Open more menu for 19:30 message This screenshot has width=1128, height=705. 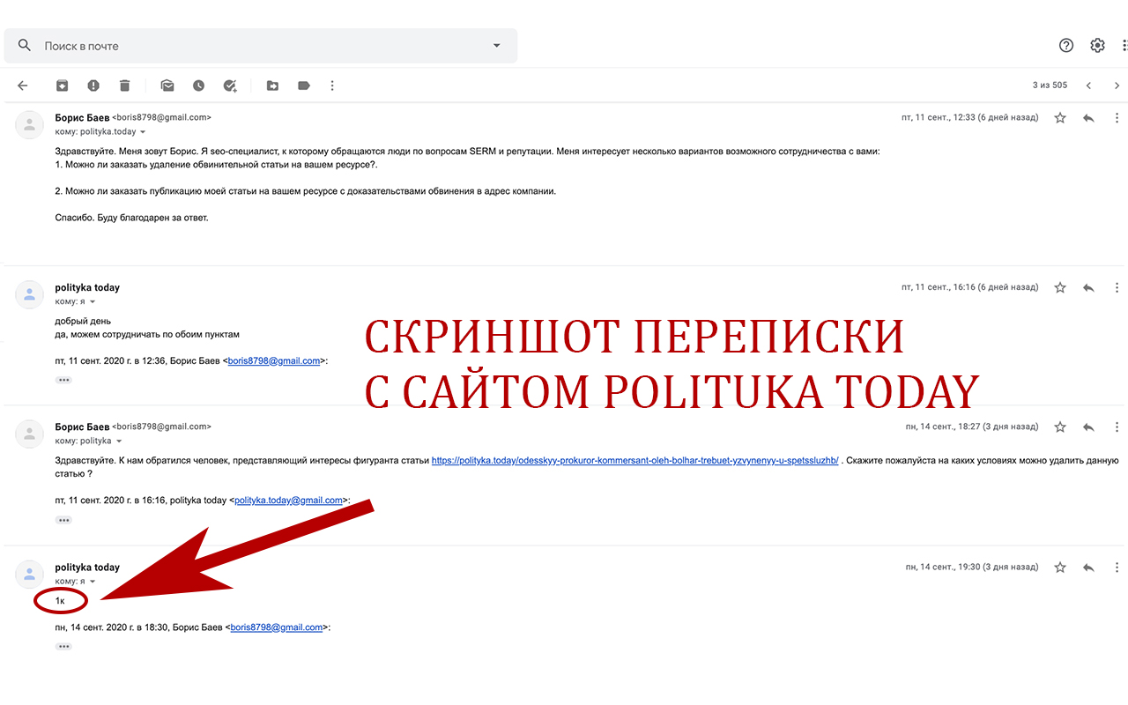tap(1117, 568)
